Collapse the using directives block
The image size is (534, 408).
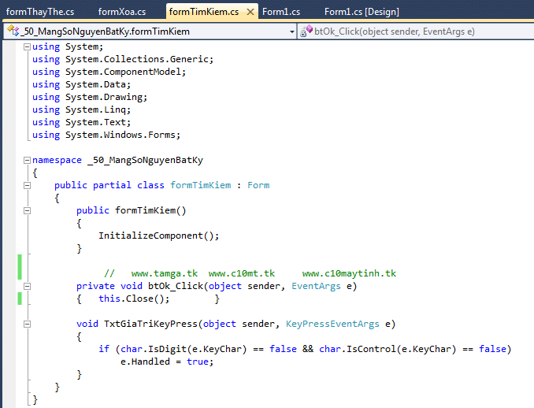click(x=28, y=46)
